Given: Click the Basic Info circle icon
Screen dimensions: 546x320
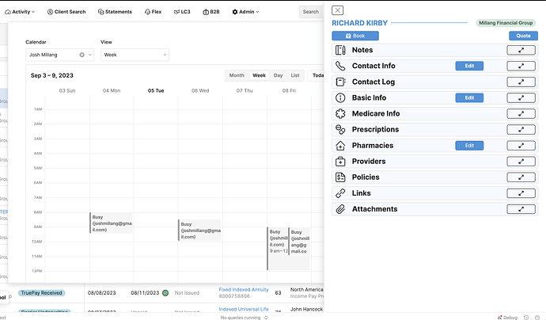Looking at the screenshot, I should (340, 98).
